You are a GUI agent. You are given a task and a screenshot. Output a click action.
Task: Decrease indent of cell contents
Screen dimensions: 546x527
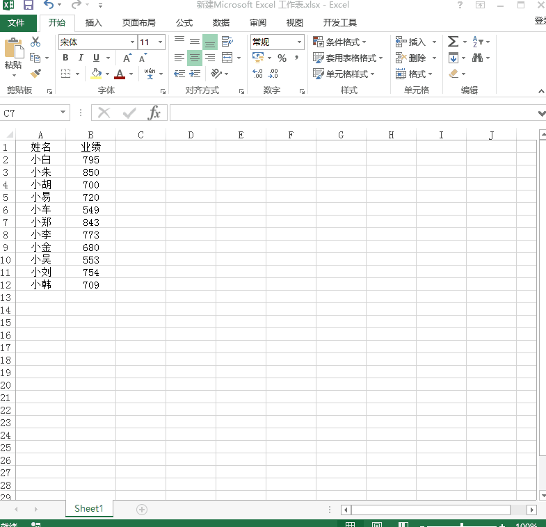pos(179,74)
